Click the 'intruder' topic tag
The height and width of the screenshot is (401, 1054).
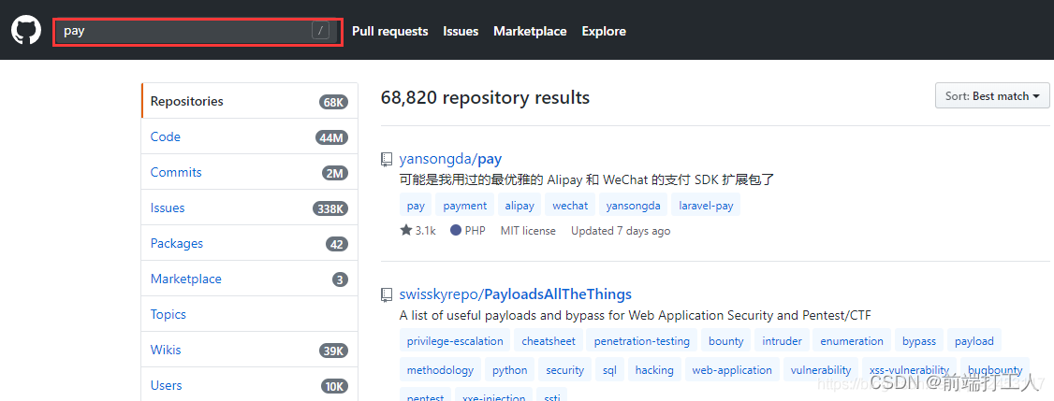pos(782,340)
